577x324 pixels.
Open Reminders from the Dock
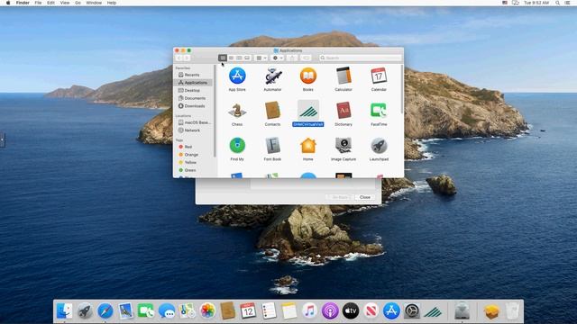coord(269,311)
